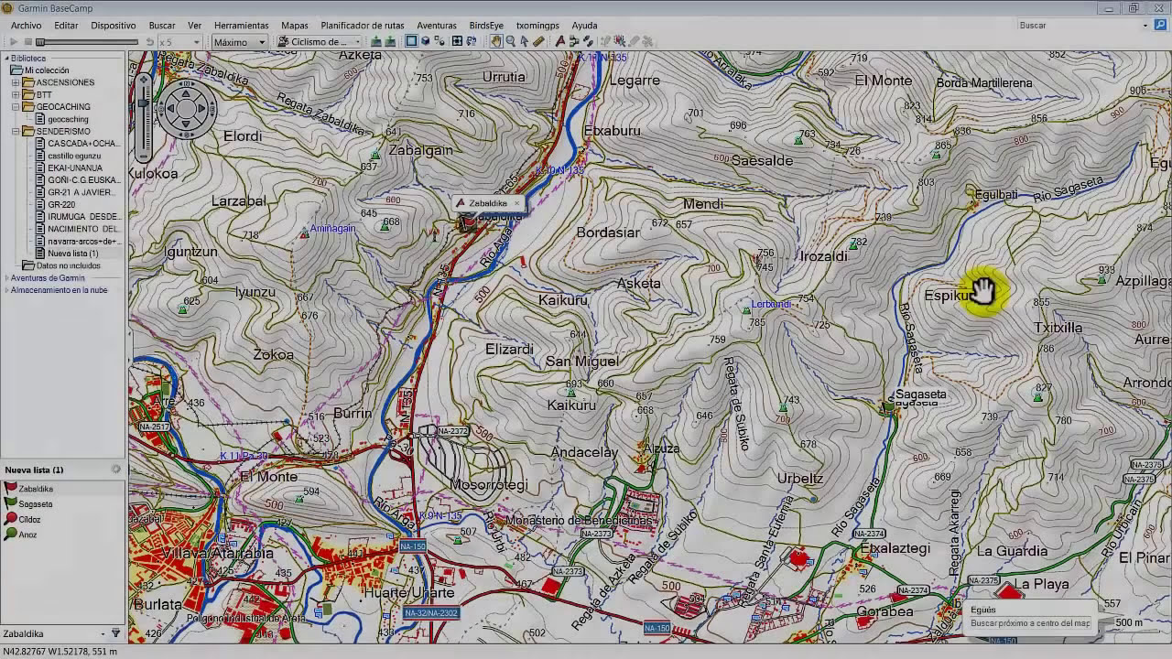Zoom out using minus below zoom slider

coord(143,157)
